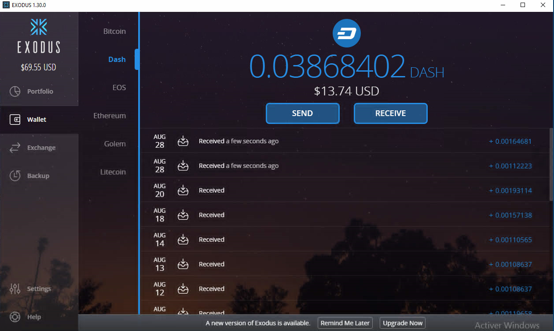Click the Aug 18 date label

point(160,215)
